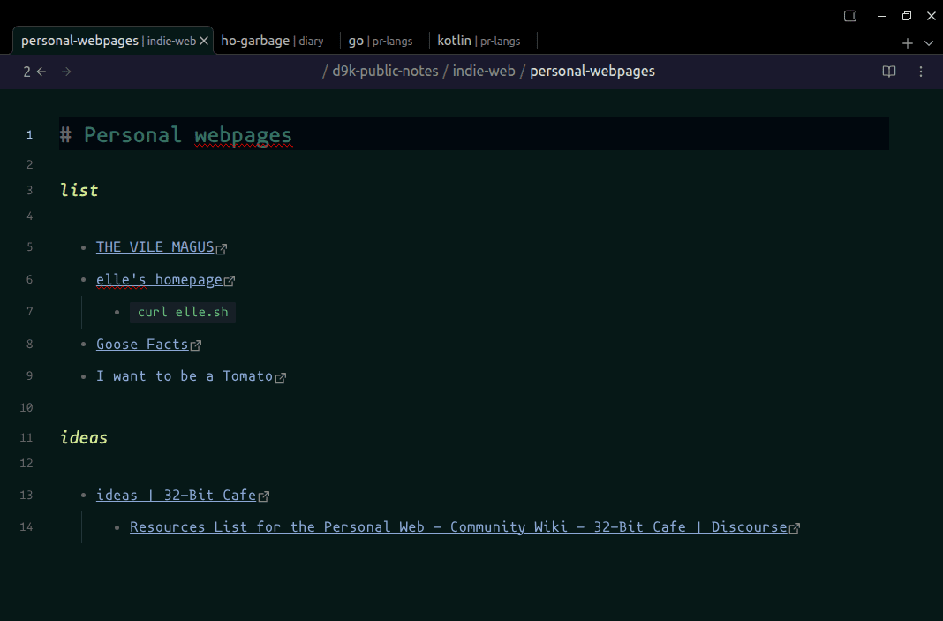943x621 pixels.
Task: Expand the tab list chevron
Action: [x=929, y=43]
